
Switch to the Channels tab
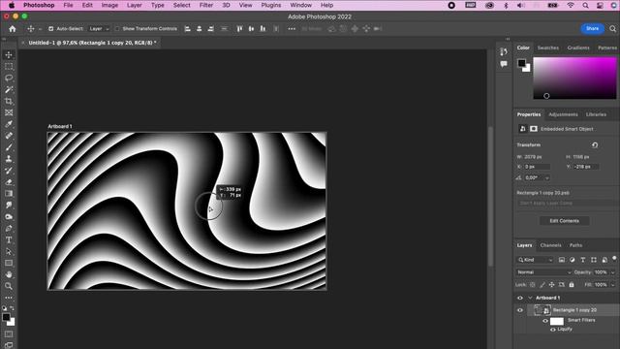click(x=550, y=245)
